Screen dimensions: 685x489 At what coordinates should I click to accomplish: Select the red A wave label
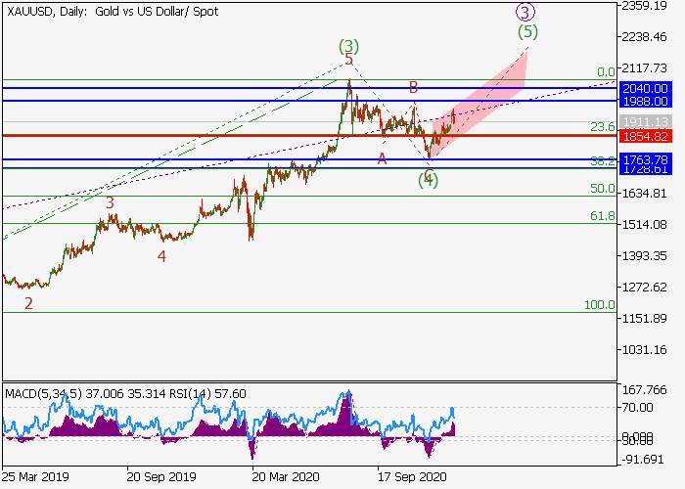[x=383, y=158]
